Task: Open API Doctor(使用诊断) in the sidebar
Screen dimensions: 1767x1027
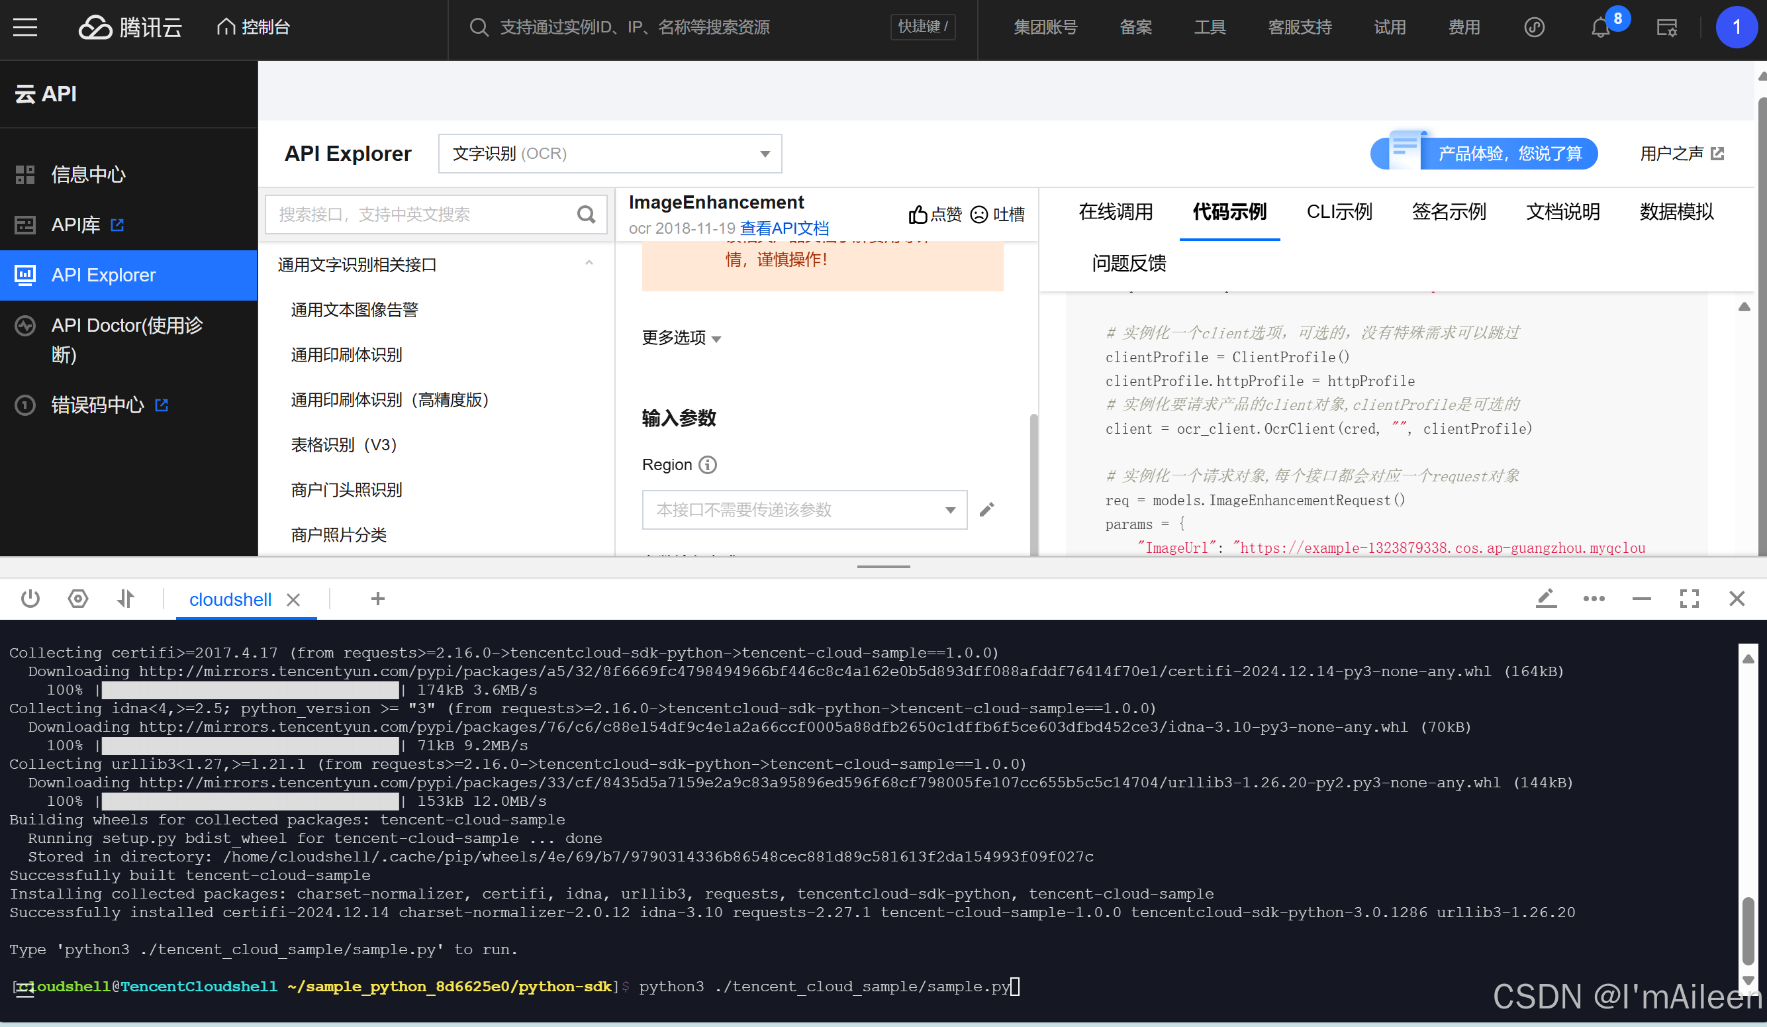Action: 129,340
